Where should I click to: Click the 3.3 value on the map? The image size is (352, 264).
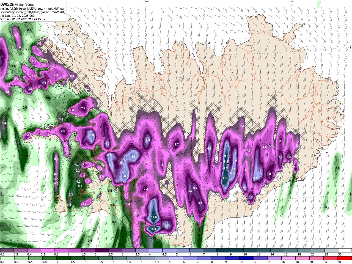click(289, 157)
